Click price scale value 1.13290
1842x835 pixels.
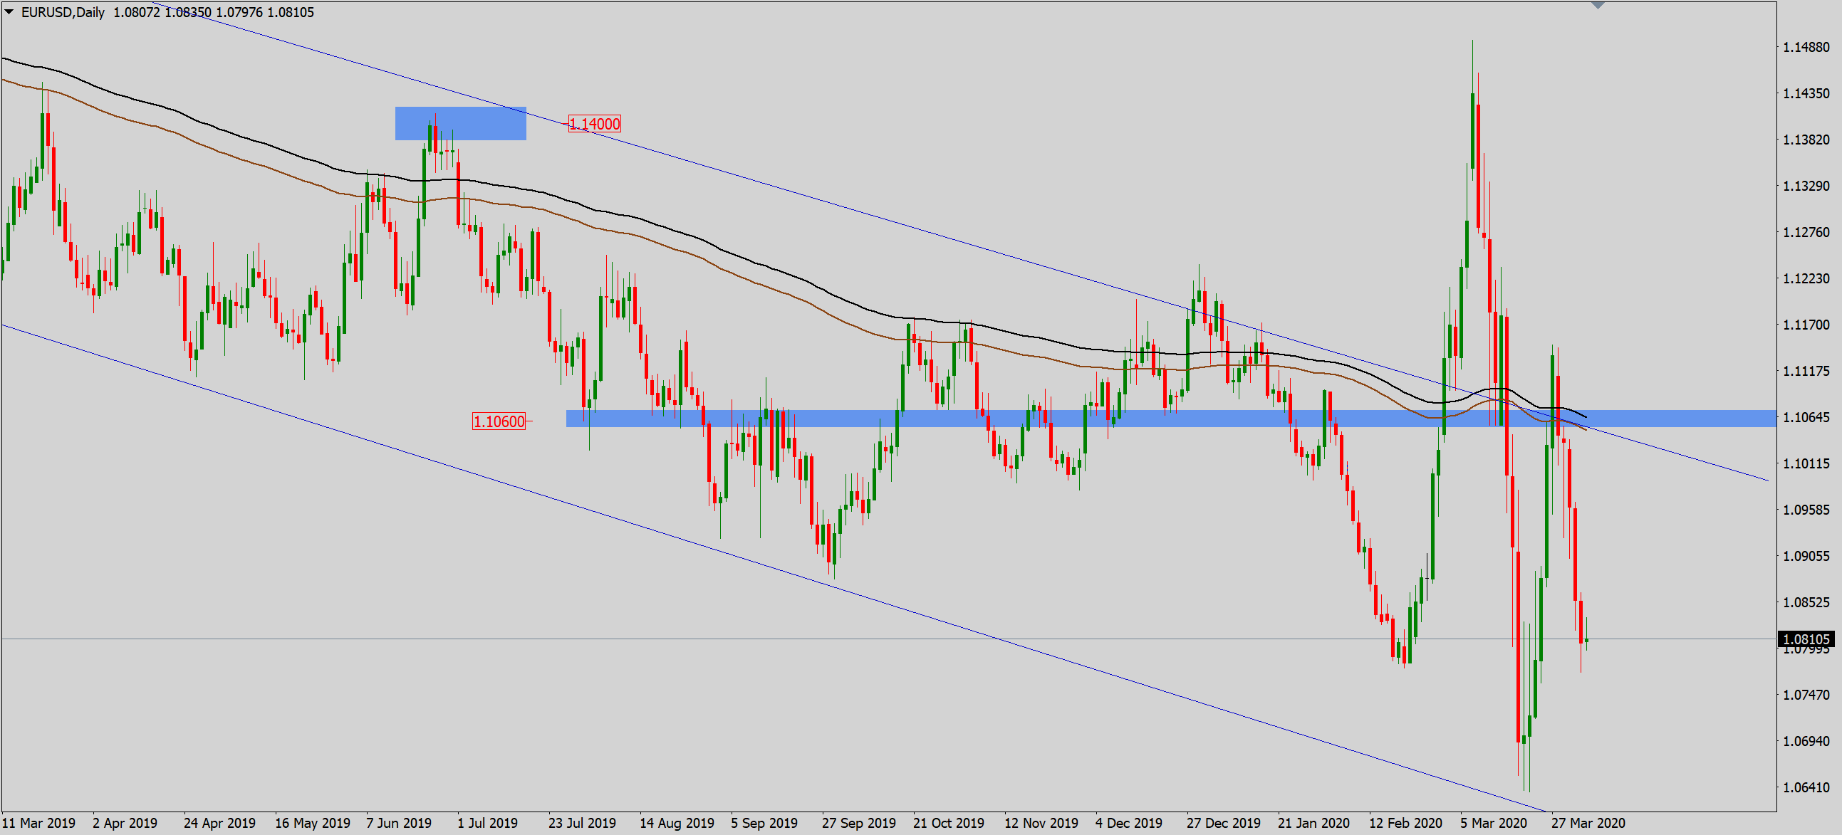[x=1806, y=186]
